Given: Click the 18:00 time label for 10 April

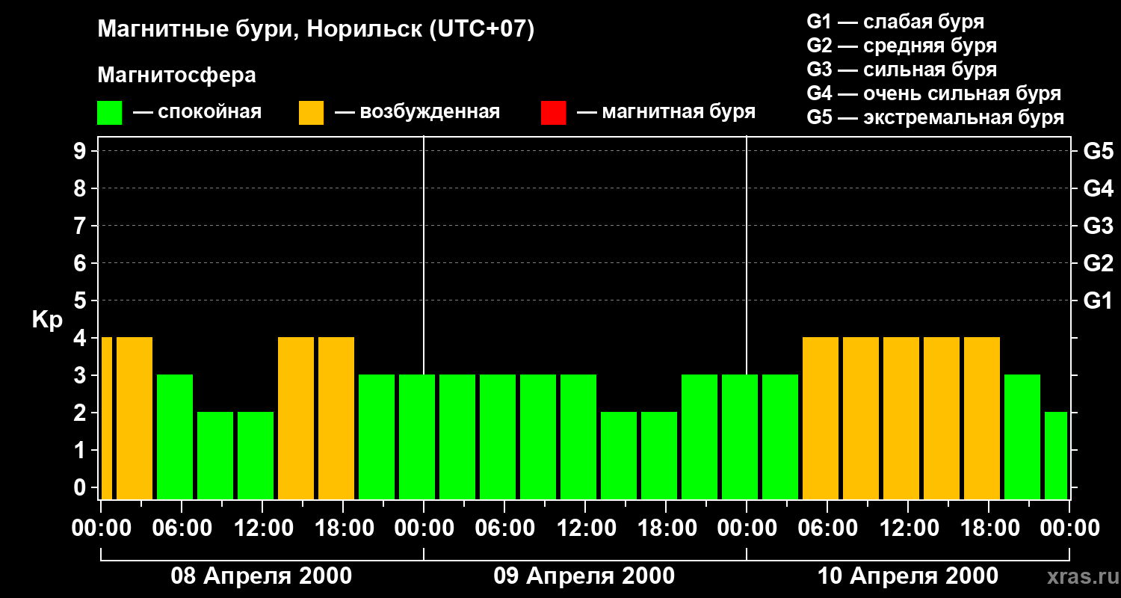Looking at the screenshot, I should (x=989, y=528).
